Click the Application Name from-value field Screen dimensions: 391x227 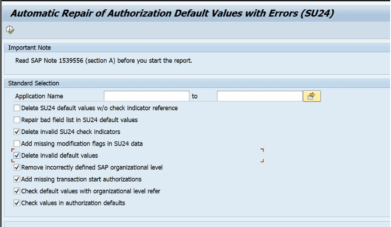tap(146, 96)
